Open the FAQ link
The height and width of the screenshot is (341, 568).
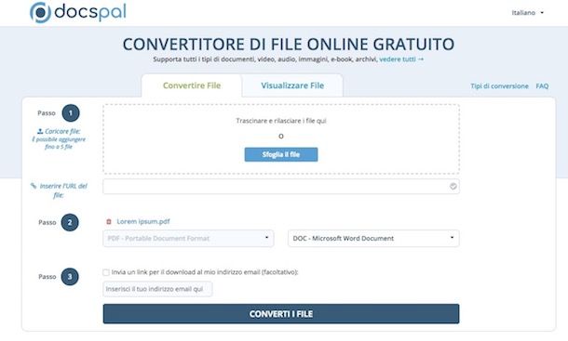(x=542, y=86)
